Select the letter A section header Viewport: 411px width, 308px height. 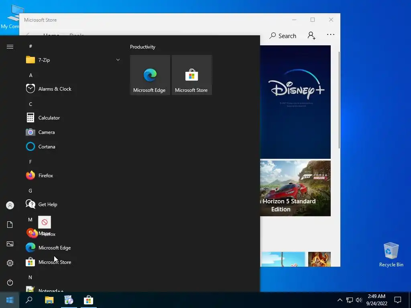coord(31,75)
